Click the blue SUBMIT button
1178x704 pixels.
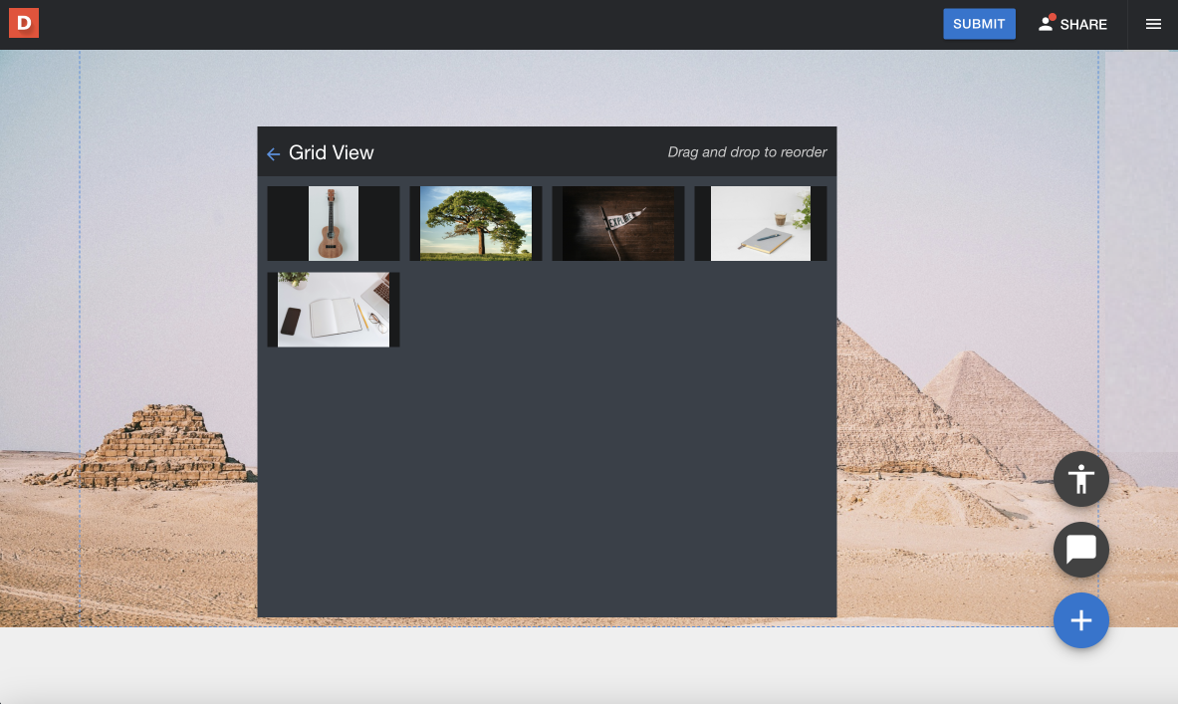point(979,24)
